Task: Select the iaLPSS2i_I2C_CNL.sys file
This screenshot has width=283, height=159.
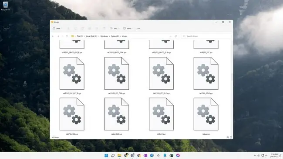Action: (117, 75)
